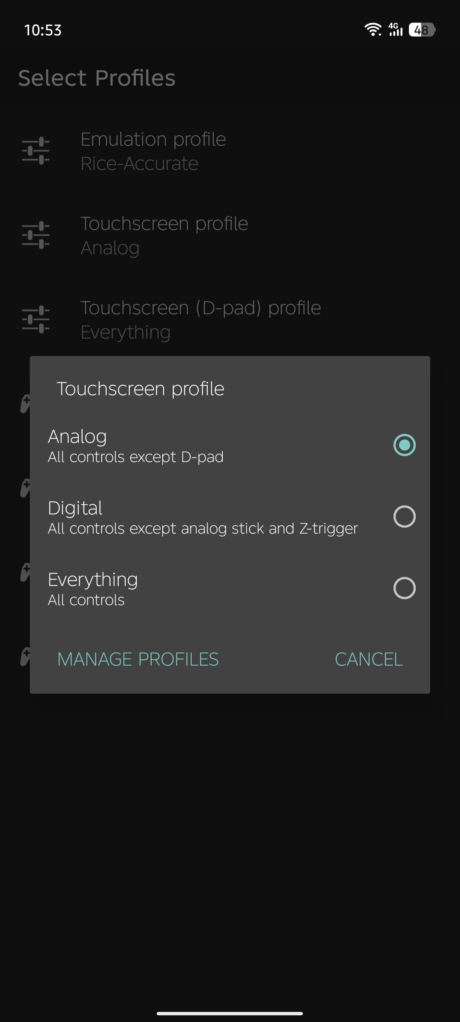Open Manage Profiles
The height and width of the screenshot is (1022, 460).
click(138, 659)
